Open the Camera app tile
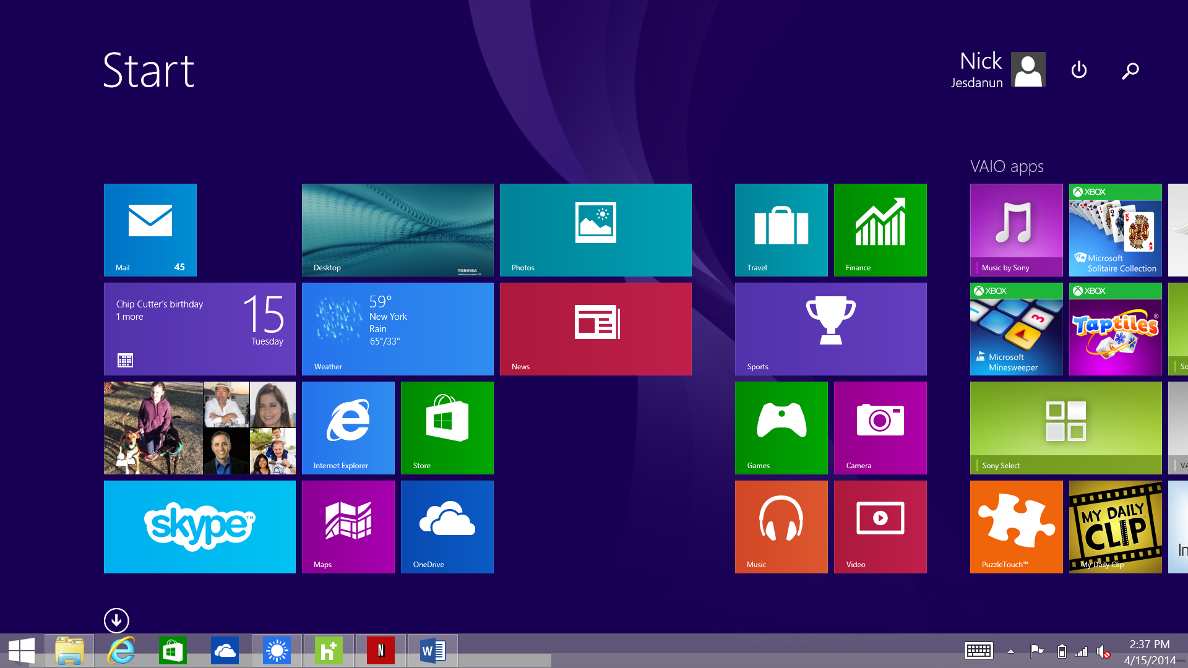1188x668 pixels. [880, 427]
